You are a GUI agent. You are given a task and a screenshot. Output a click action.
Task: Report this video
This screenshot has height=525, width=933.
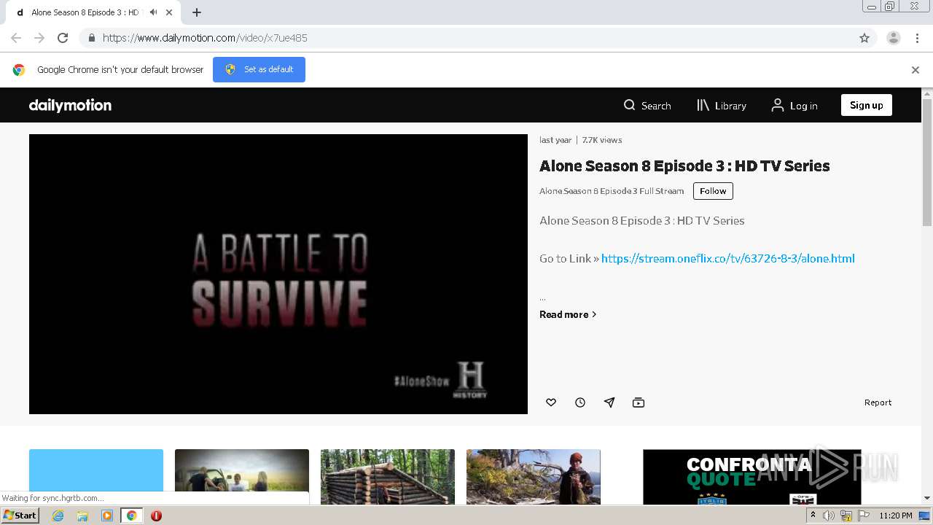[x=878, y=402]
